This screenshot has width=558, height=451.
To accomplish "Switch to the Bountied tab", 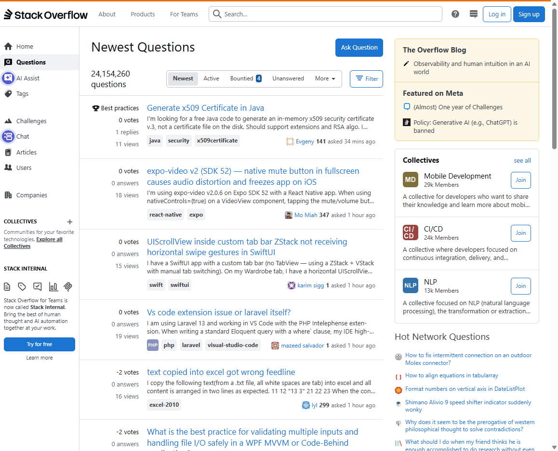I will point(246,78).
